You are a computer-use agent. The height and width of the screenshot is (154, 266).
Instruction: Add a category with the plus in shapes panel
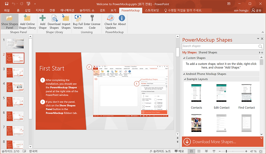tap(262, 53)
